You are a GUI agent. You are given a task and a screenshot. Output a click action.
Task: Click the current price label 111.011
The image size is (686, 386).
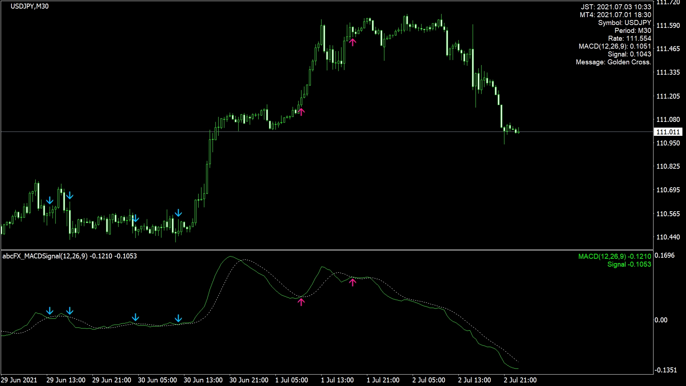tap(667, 132)
